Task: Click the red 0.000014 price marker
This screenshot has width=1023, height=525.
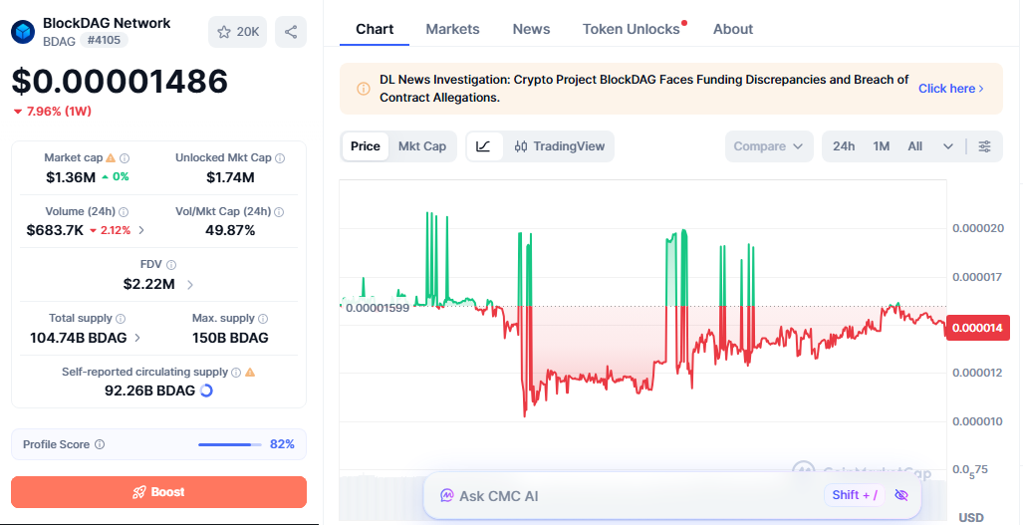Action: click(977, 328)
